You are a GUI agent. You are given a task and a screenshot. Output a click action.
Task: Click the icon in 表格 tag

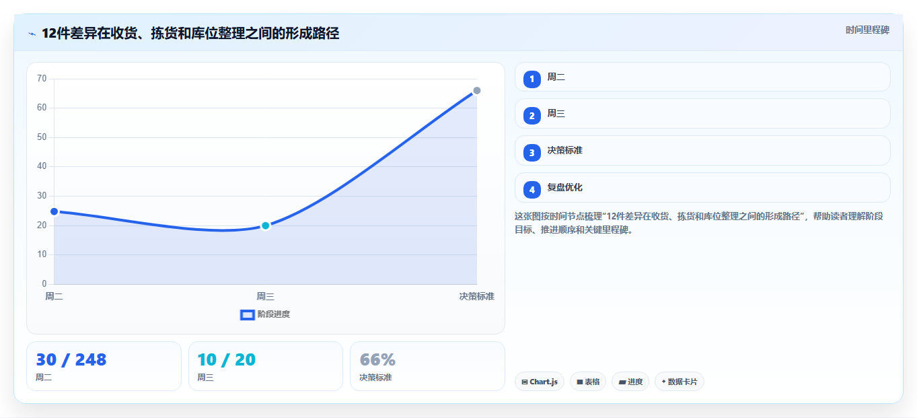[580, 382]
